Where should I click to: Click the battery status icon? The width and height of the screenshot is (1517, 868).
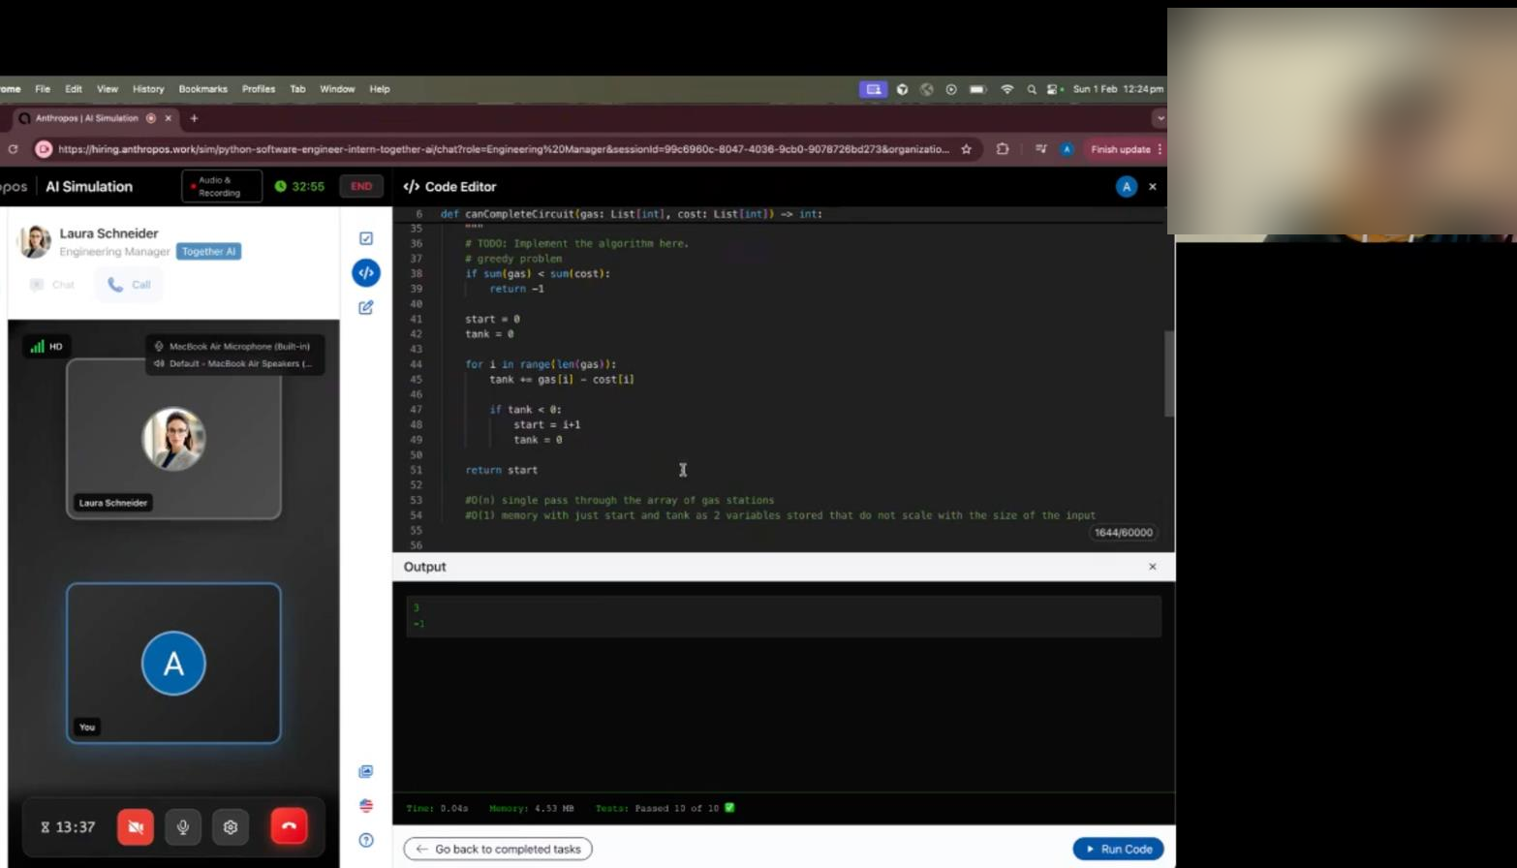coord(977,89)
